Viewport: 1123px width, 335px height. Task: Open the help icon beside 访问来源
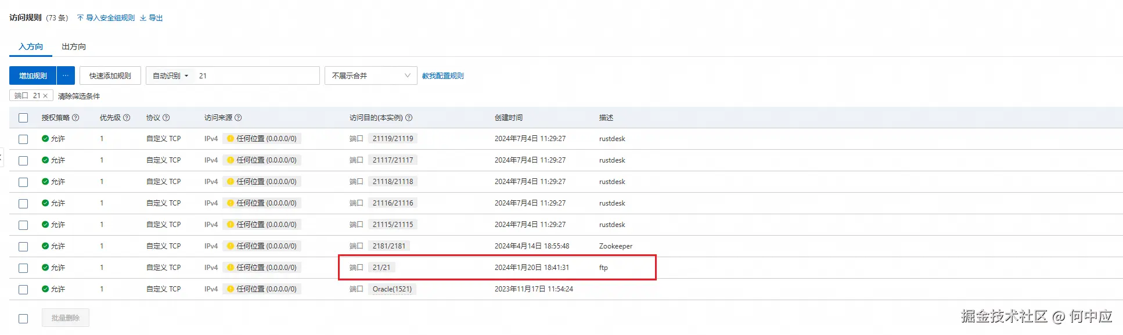pos(238,118)
